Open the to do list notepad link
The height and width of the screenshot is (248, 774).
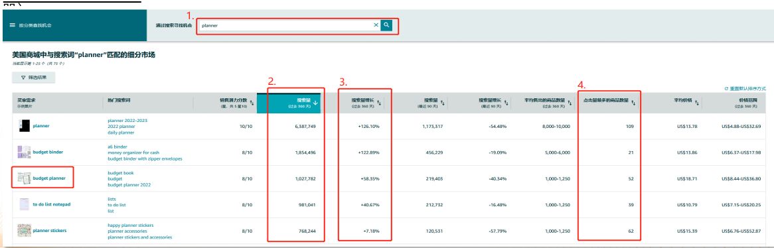51,204
